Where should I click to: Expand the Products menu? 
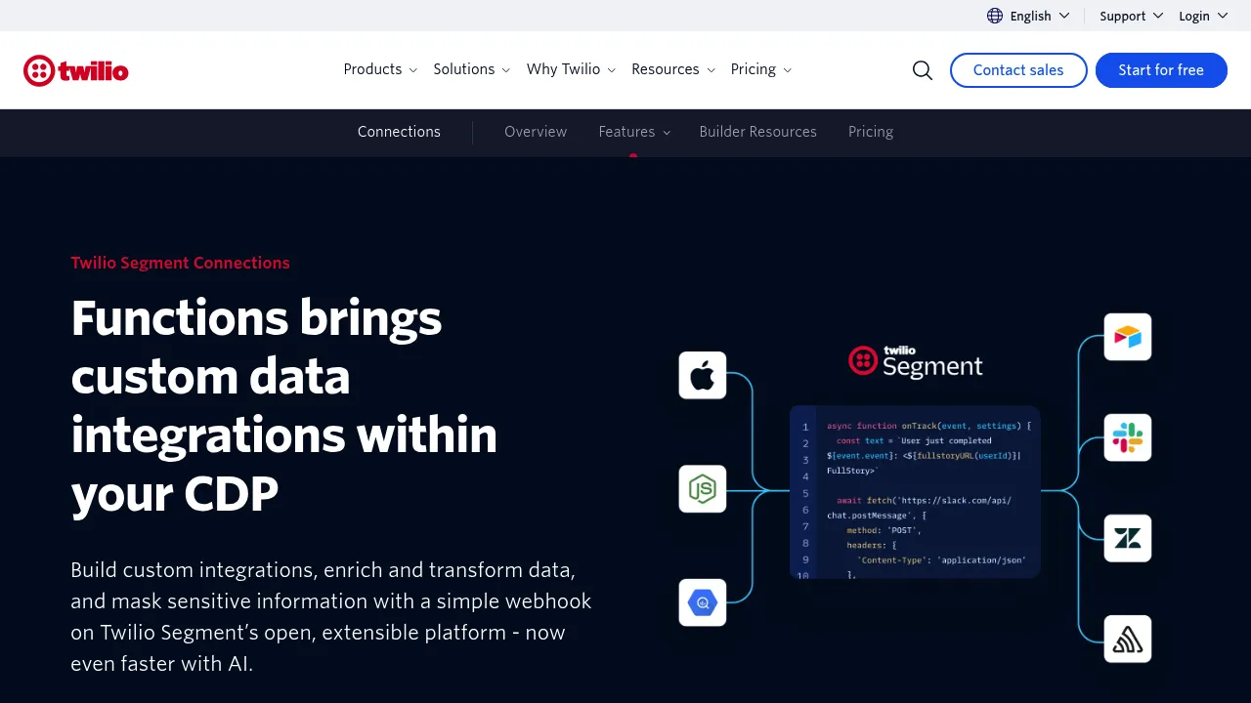pyautogui.click(x=380, y=69)
